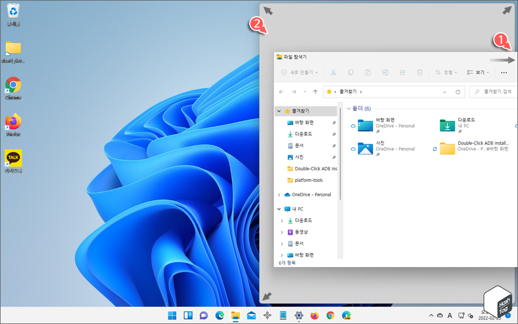
Task: Open the 정렬 (Sort) dropdown menu
Action: [446, 73]
